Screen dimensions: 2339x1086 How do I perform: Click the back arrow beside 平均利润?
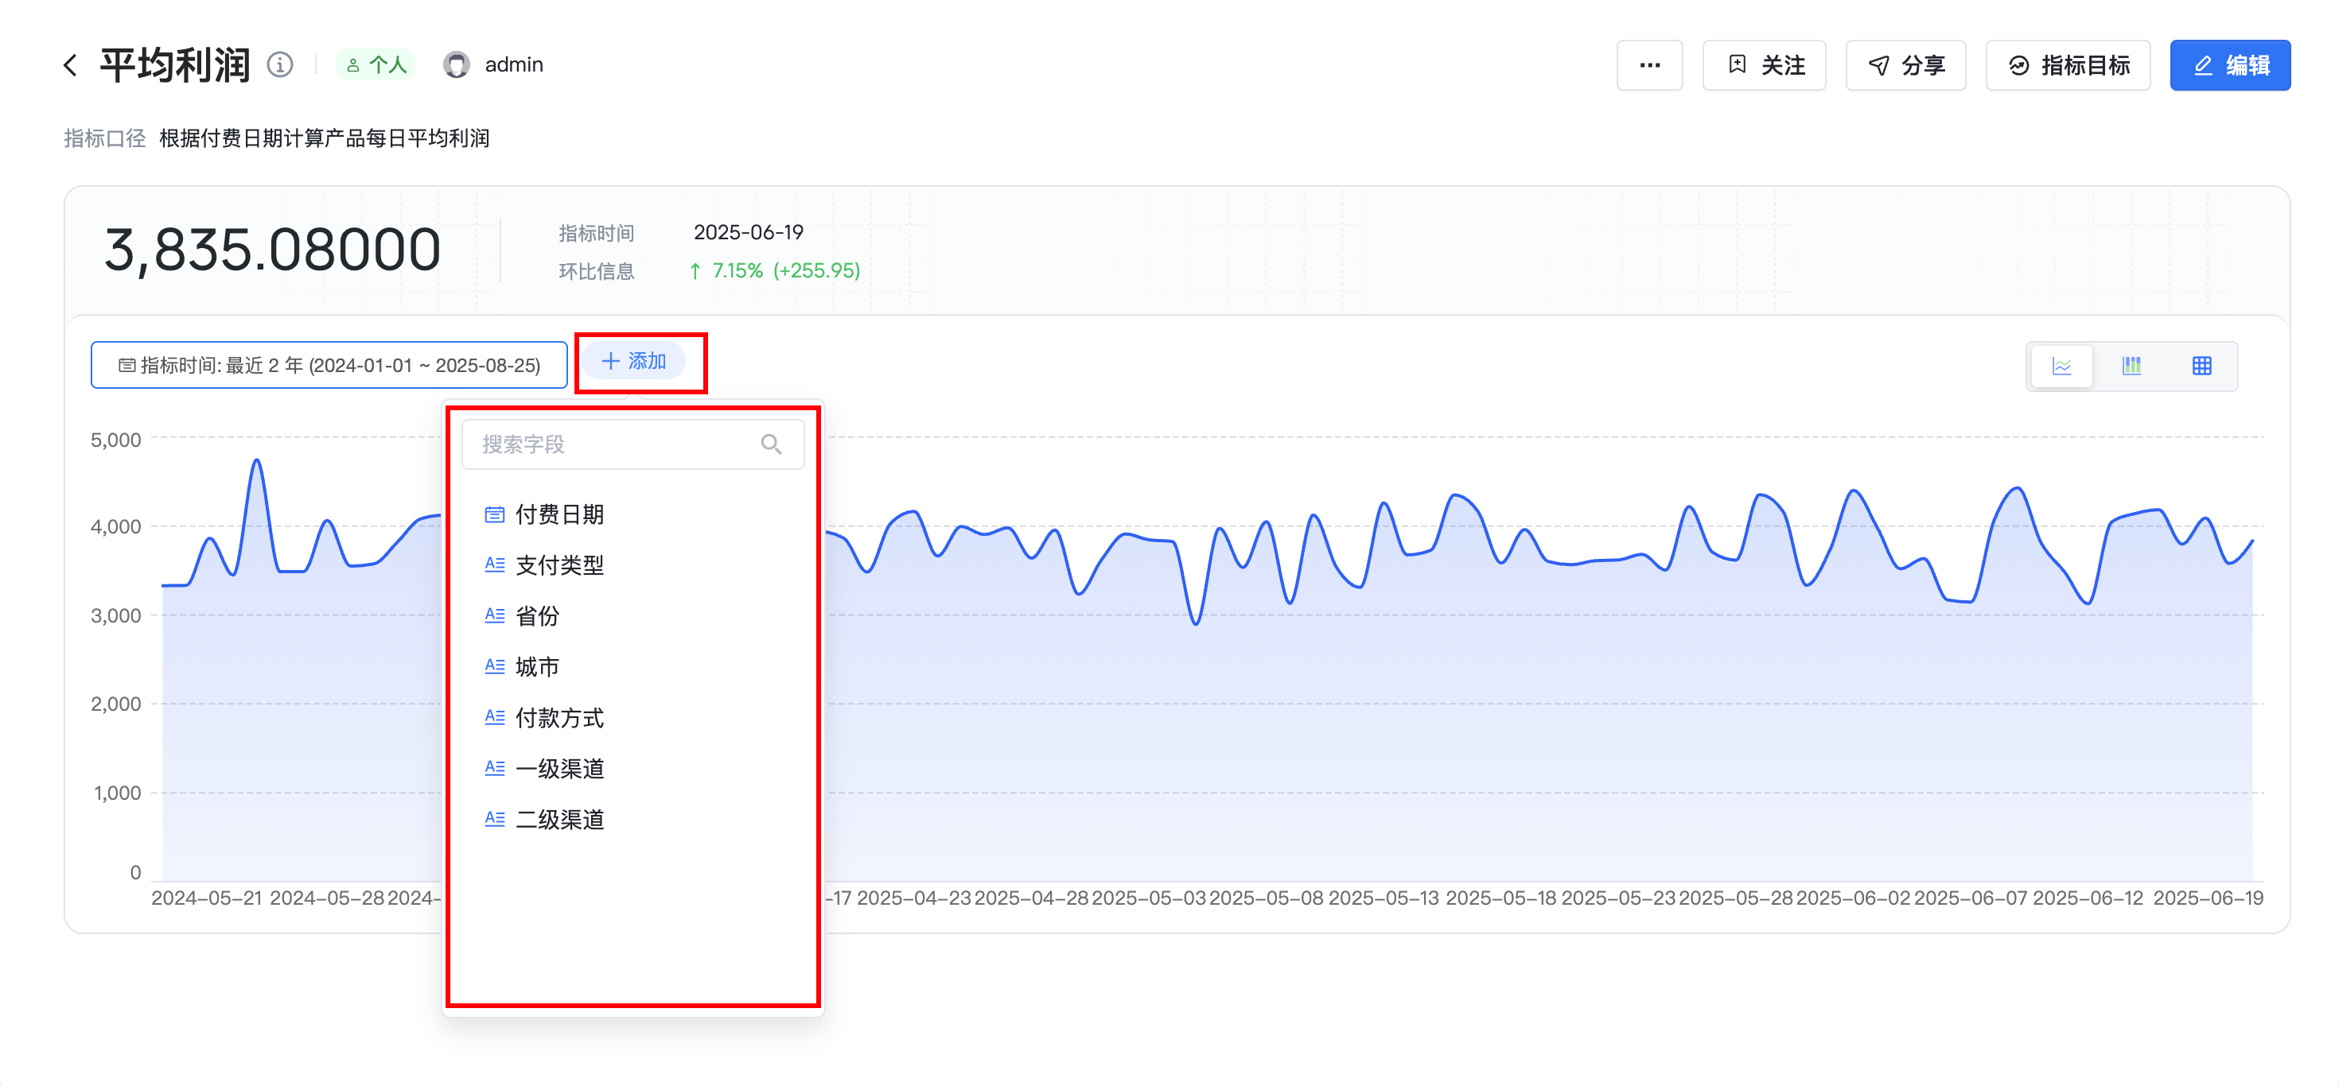71,65
